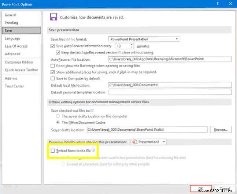Enable Don't show the Backstage checkbox
Screen dimensions: 237x194
click(x=52, y=66)
